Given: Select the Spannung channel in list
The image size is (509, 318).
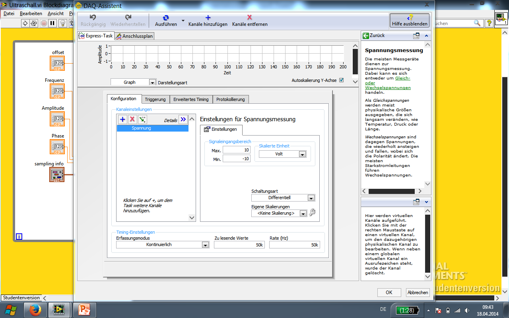Looking at the screenshot, I should coord(152,128).
